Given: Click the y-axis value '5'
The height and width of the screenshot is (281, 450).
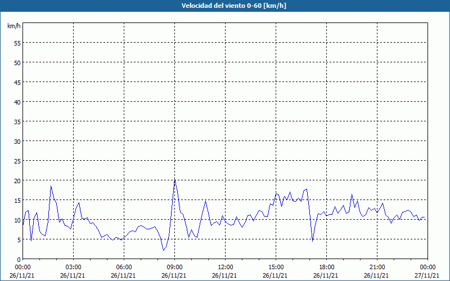Looking at the screenshot, I should tap(19, 240).
